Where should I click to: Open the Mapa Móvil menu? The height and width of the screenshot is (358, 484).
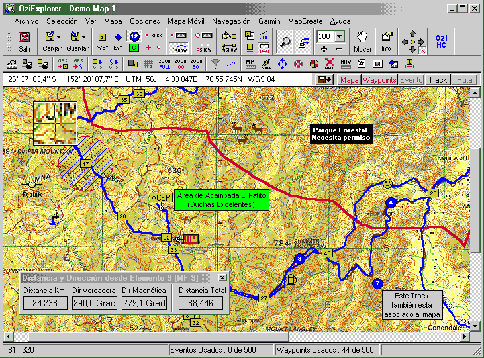pyautogui.click(x=186, y=21)
